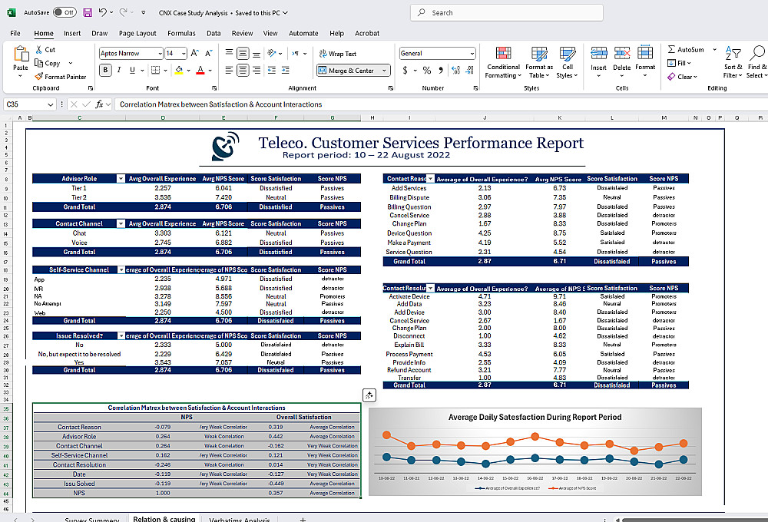Toggle Underline formatting
Image resolution: width=768 pixels, height=522 pixels.
click(x=132, y=71)
